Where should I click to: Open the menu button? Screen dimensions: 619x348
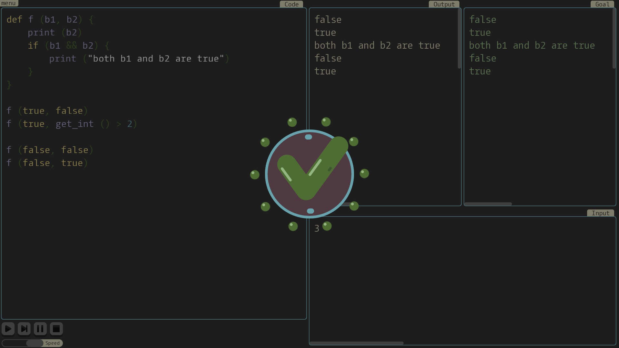coord(9,3)
